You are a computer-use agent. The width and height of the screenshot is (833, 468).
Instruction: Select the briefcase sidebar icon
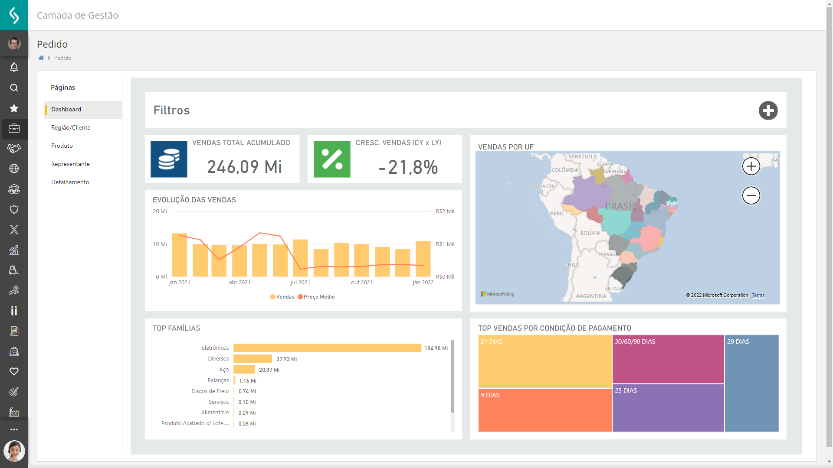[14, 129]
